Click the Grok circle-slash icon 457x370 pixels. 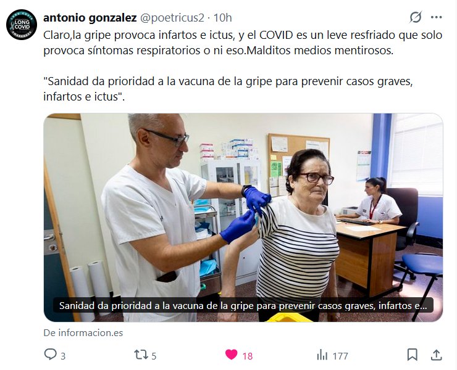416,17
